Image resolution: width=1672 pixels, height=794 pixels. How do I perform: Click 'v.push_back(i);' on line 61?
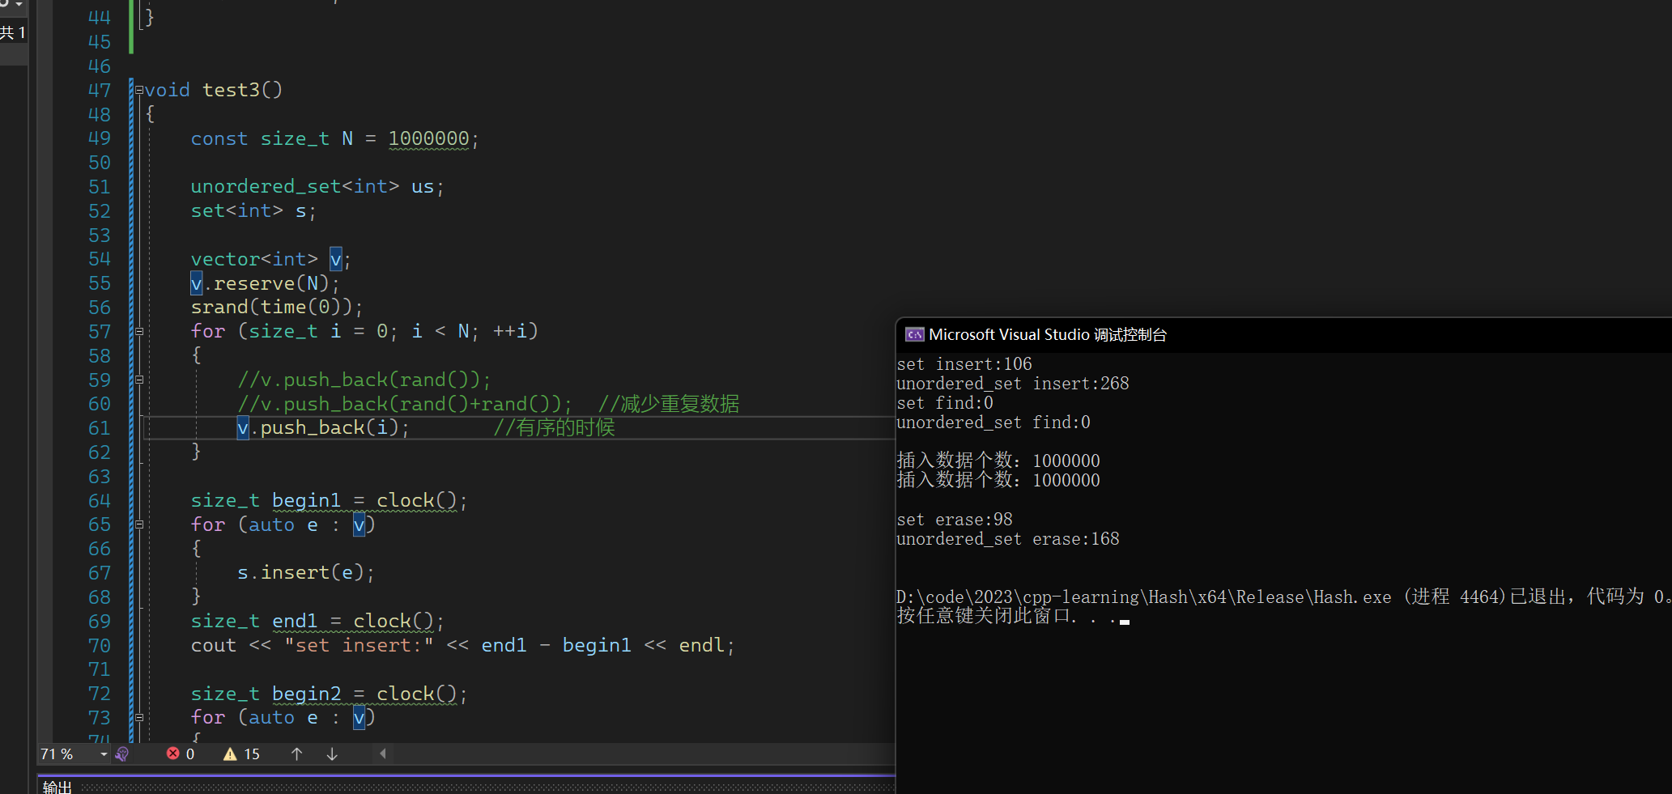(x=324, y=427)
